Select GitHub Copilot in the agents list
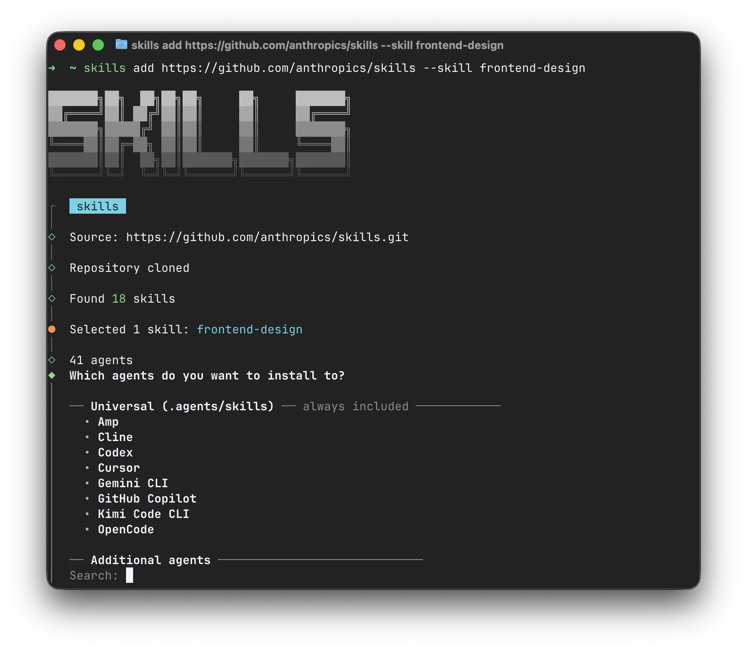This screenshot has height=651, width=747. [147, 498]
